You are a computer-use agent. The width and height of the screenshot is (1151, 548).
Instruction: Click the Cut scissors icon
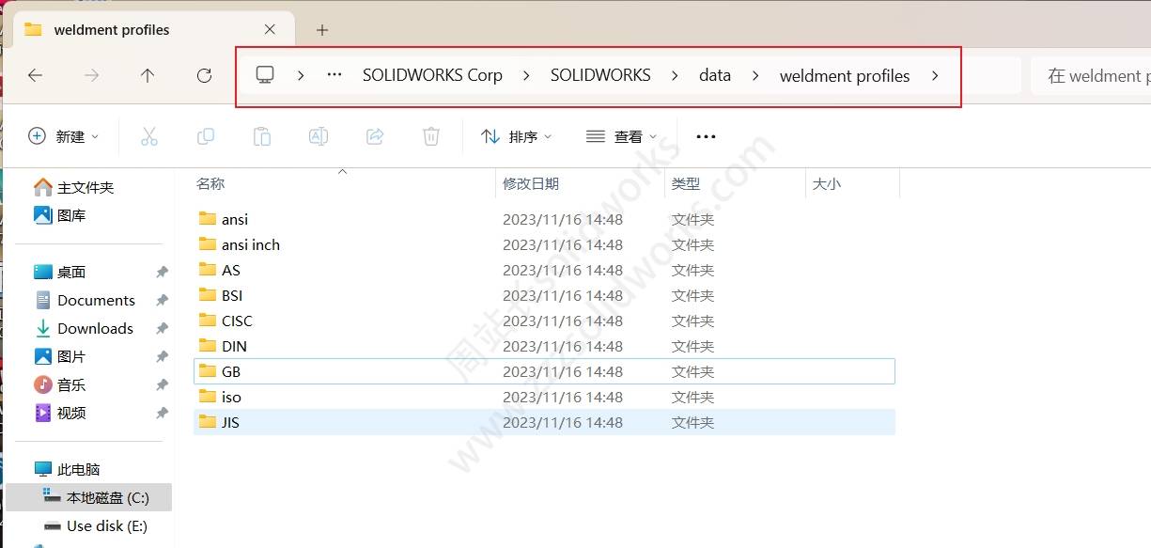coord(149,136)
